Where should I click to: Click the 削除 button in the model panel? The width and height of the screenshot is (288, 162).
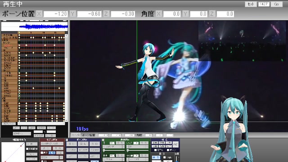pyautogui.click(x=58, y=148)
